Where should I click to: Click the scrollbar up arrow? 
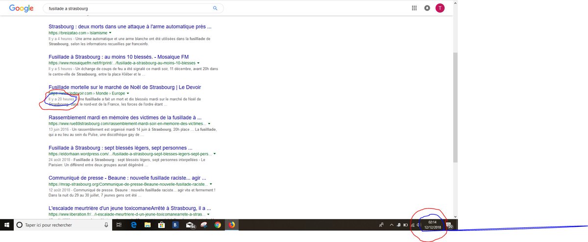[455, 2]
